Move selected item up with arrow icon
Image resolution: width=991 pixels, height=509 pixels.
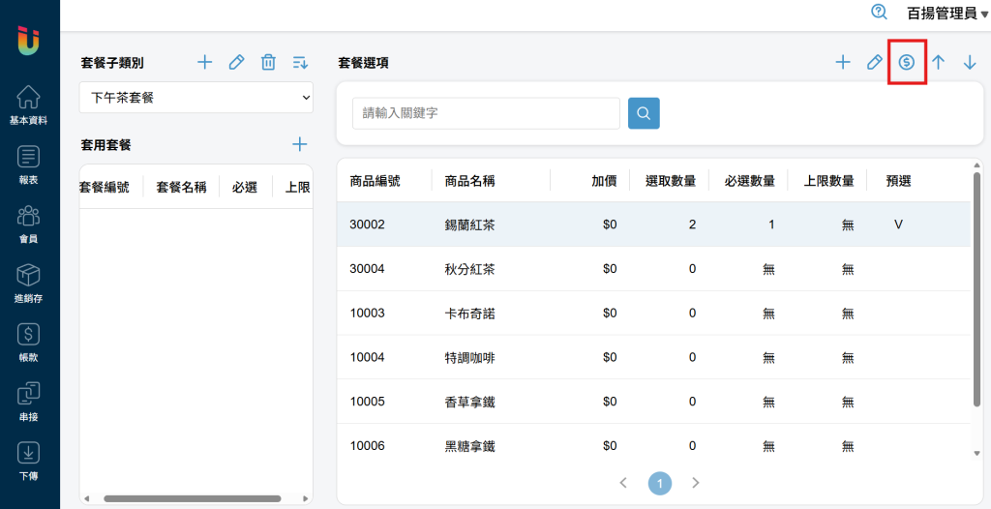coord(938,63)
